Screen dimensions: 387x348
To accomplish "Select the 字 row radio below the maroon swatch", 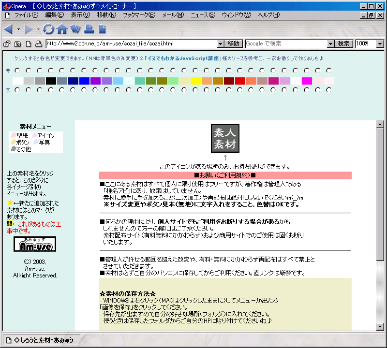I will 228,90.
